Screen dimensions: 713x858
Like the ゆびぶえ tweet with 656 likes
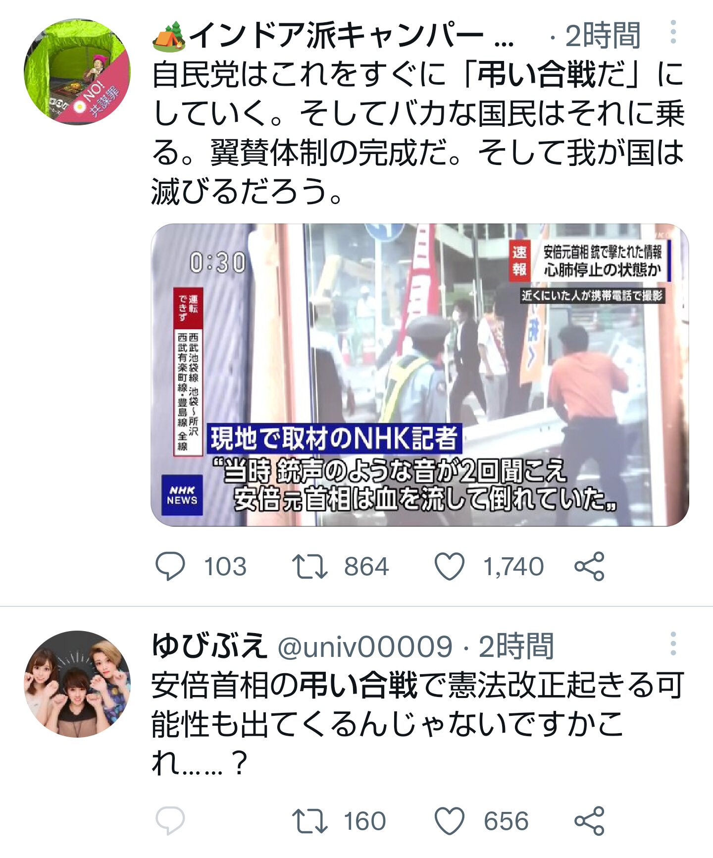449,821
